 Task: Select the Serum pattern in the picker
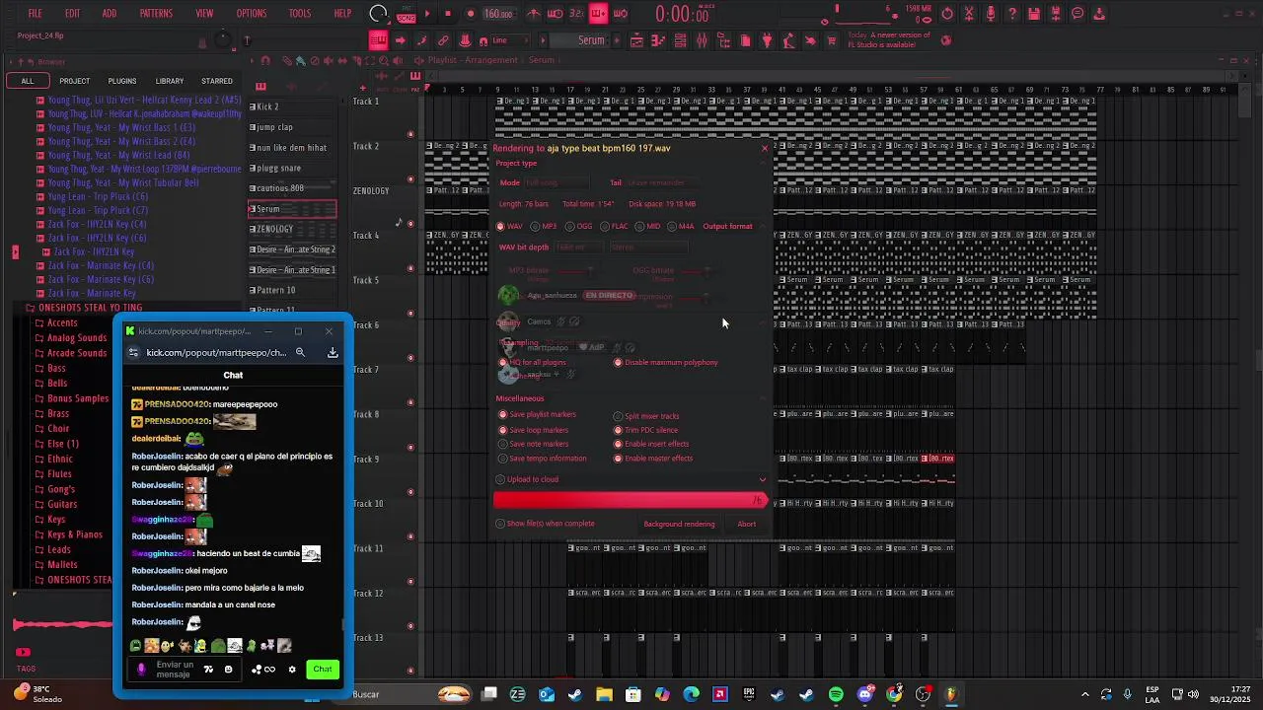[x=292, y=209]
